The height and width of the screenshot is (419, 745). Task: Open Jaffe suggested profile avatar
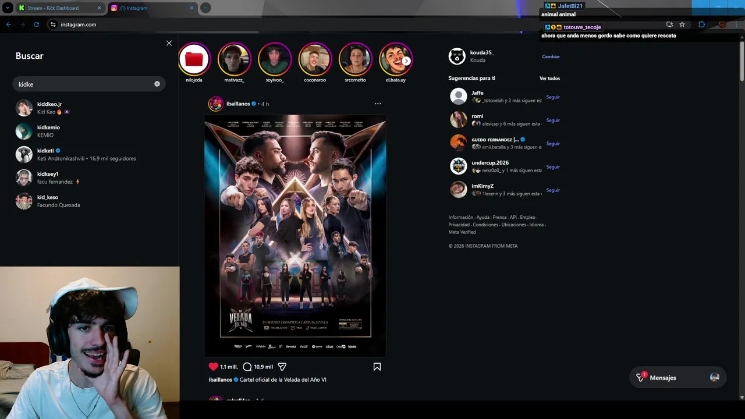459,96
